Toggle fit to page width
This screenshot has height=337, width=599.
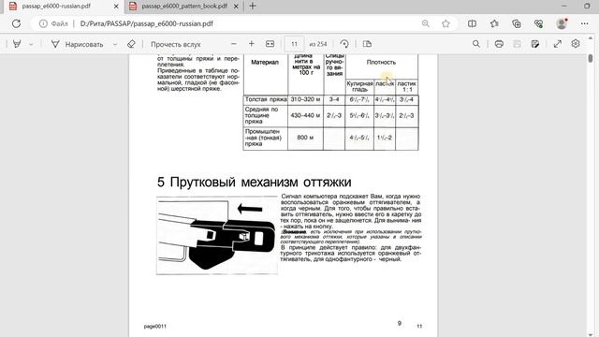click(270, 44)
